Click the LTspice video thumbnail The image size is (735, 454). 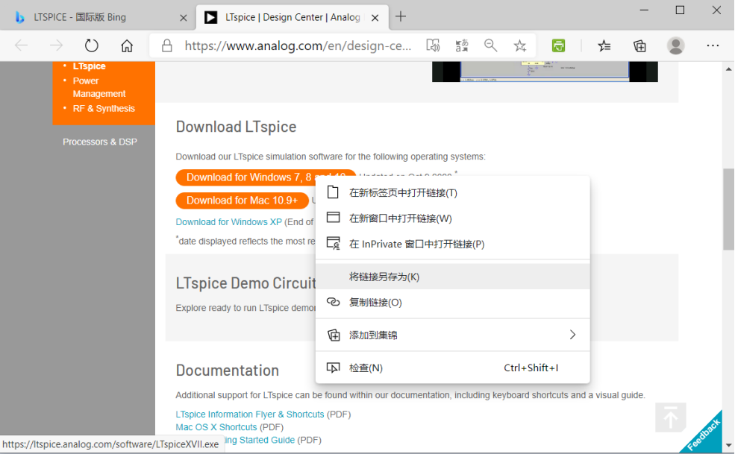[x=545, y=72]
